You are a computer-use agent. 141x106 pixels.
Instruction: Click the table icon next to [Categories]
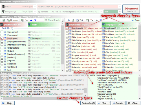pos(5,32)
